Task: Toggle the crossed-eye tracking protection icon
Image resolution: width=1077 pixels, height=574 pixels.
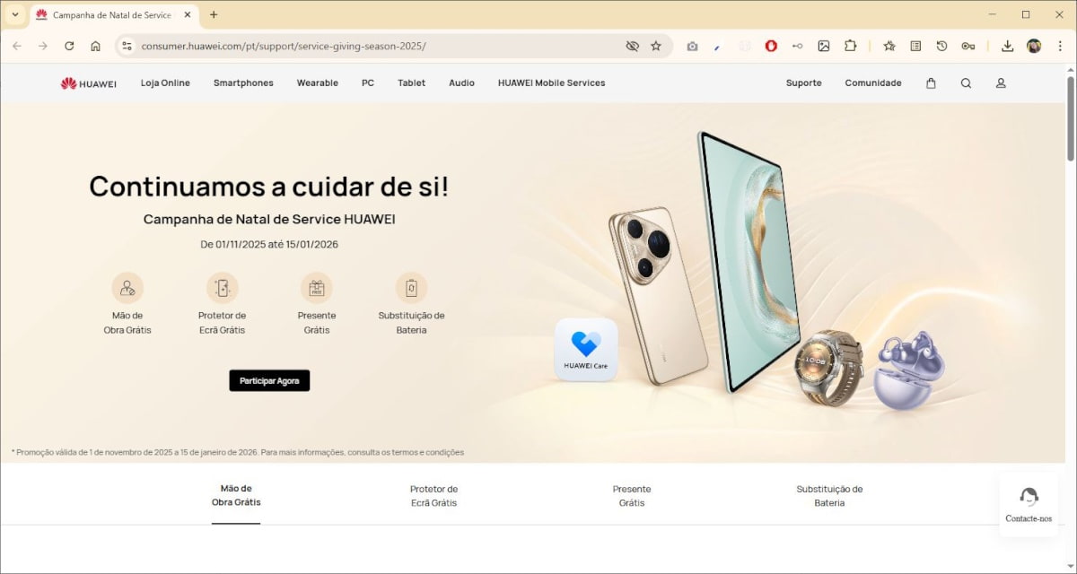Action: pos(632,46)
